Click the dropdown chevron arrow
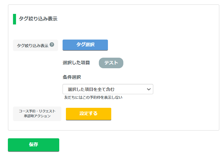224x154 pixels. point(149,89)
